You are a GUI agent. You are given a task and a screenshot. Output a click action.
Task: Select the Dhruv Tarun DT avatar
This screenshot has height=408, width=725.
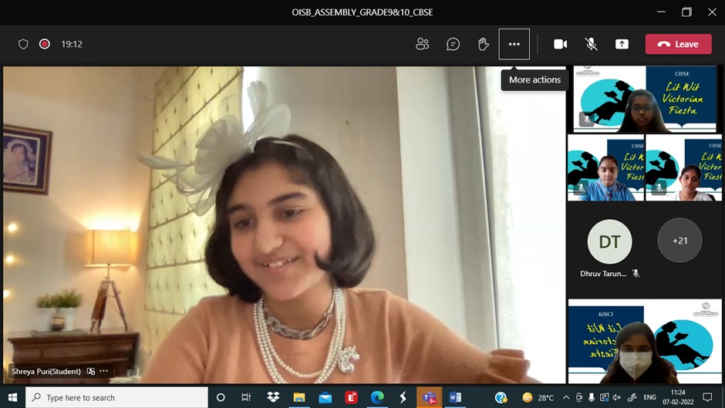609,241
